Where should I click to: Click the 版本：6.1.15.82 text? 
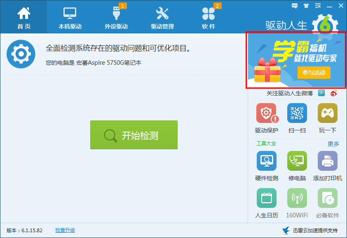tap(24, 231)
